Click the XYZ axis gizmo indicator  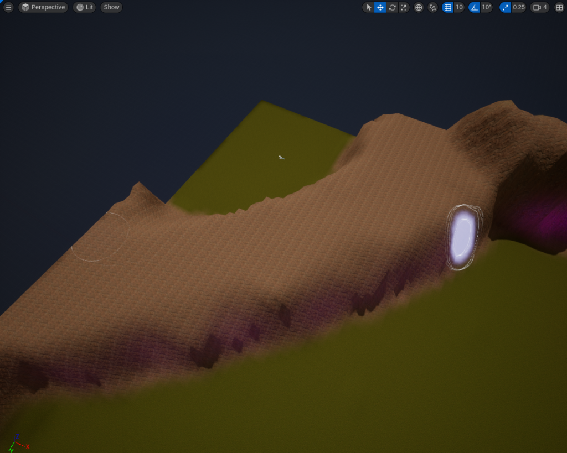[x=17, y=443]
